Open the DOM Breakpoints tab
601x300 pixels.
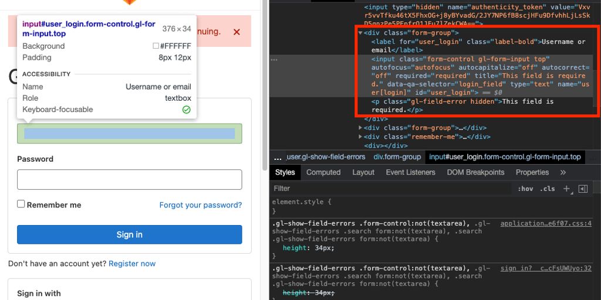(x=475, y=172)
